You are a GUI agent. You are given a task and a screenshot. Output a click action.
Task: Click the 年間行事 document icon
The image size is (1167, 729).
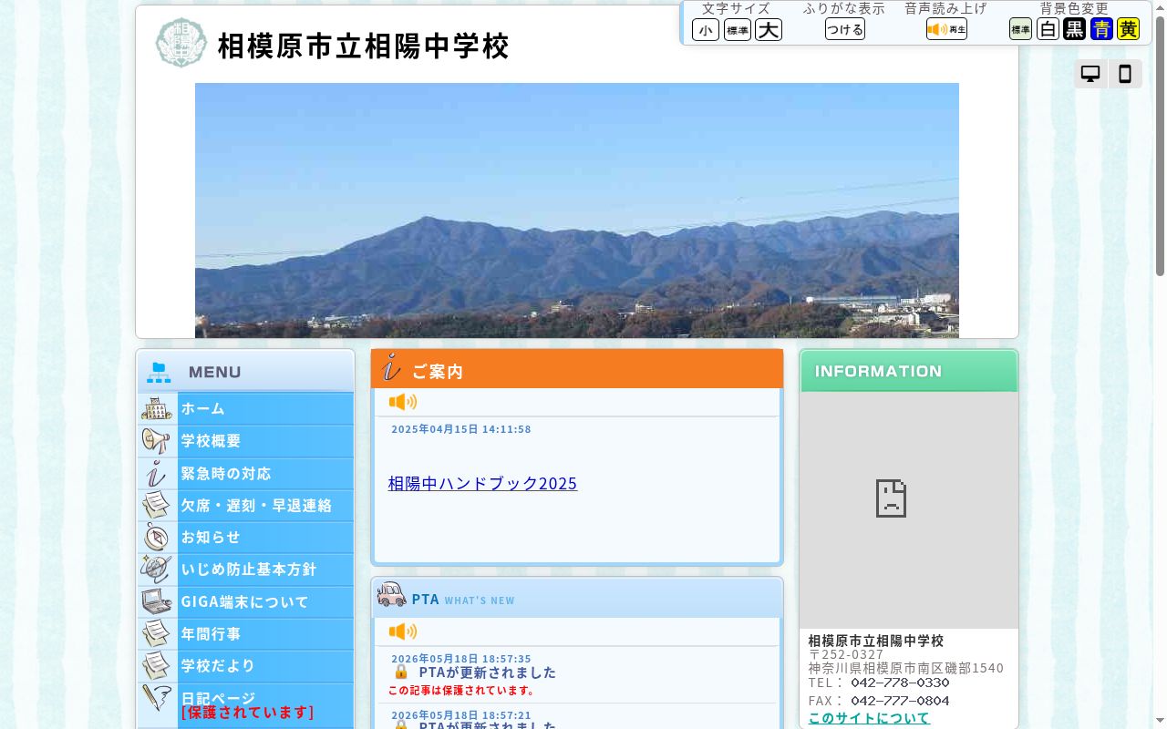[x=157, y=633]
